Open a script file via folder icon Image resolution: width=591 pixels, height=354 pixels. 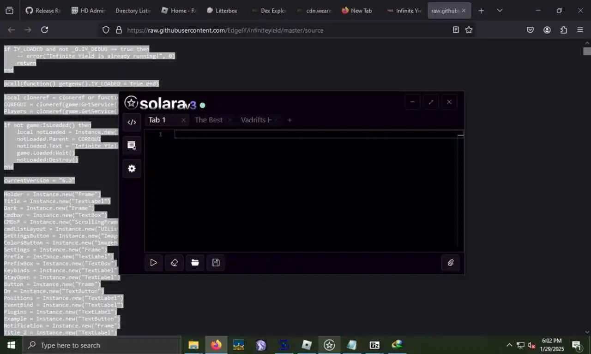[x=195, y=263]
